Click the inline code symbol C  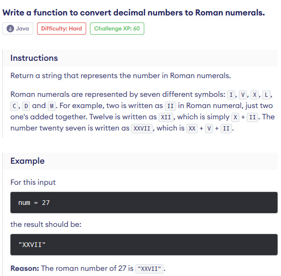coord(15,106)
